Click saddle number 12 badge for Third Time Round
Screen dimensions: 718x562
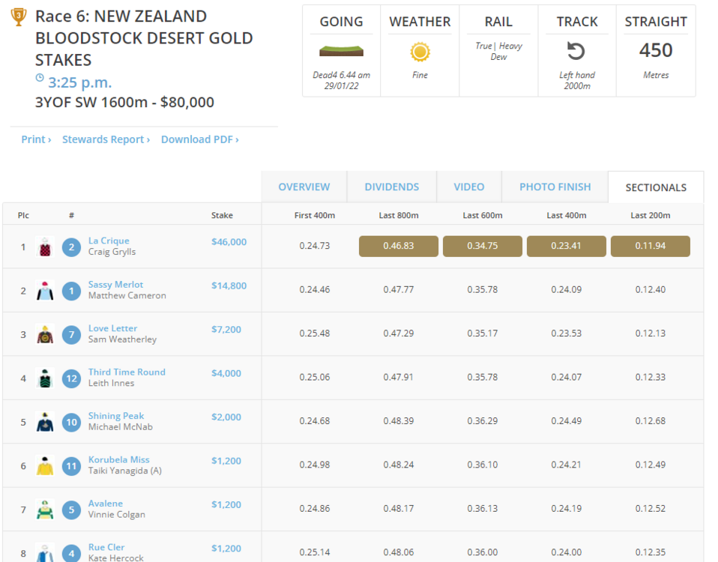coord(71,378)
